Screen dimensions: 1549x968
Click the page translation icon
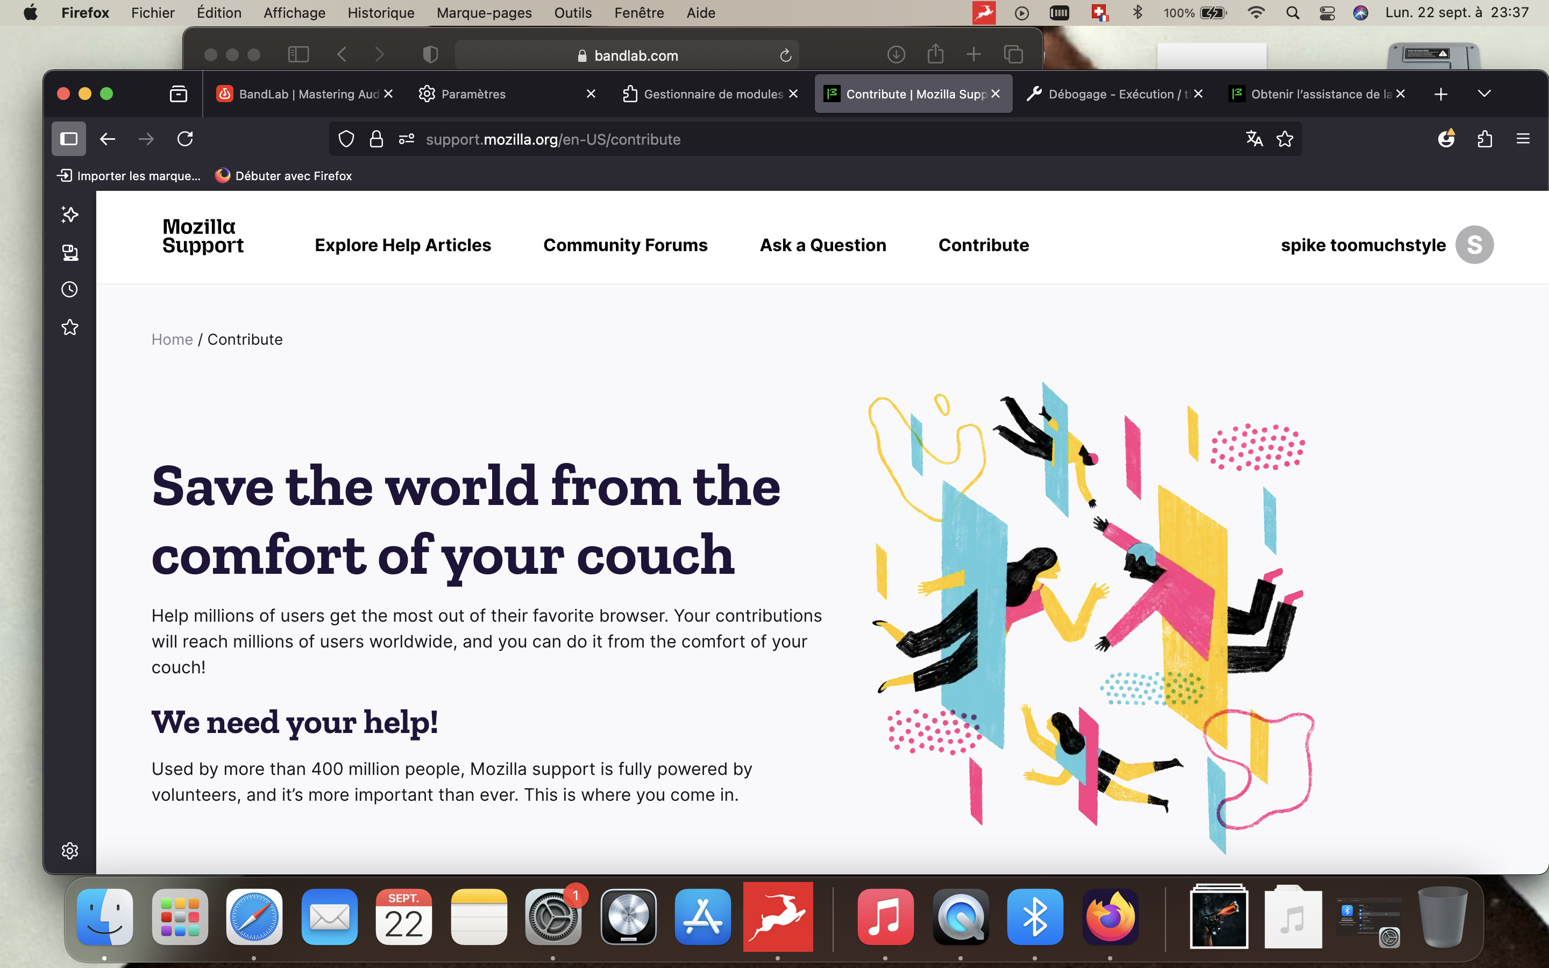pyautogui.click(x=1254, y=139)
